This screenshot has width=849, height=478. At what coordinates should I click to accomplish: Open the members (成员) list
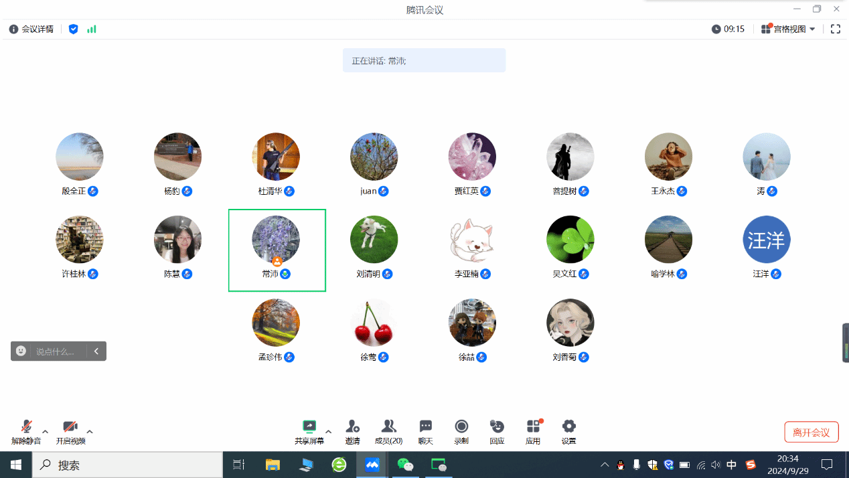click(388, 427)
